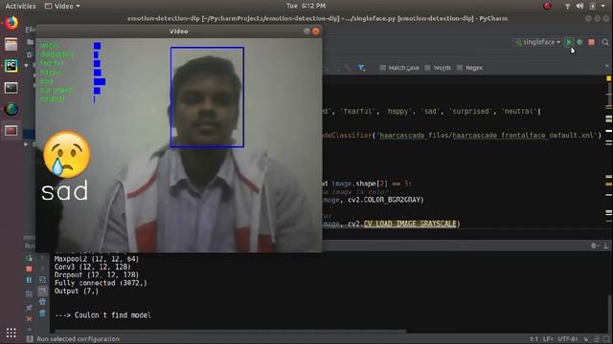Open the singleface run configuration dropdown
Viewport: 613px width, 344px height.
click(538, 42)
